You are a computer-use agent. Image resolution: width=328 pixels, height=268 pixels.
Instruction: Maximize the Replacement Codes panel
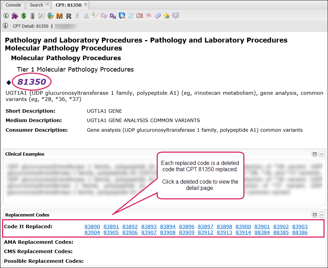tap(315, 215)
